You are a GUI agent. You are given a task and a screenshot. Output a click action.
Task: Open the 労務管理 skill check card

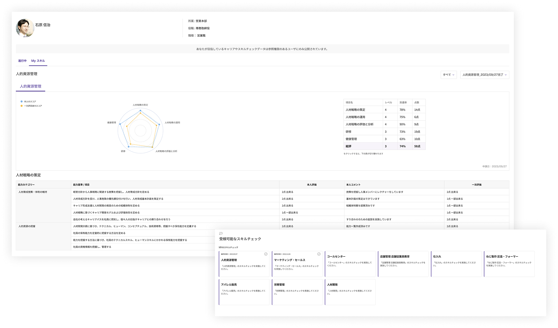(x=297, y=292)
